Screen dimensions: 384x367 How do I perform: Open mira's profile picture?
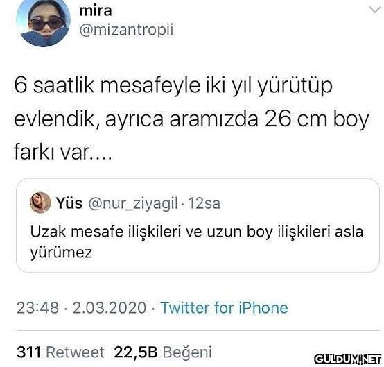(x=44, y=23)
